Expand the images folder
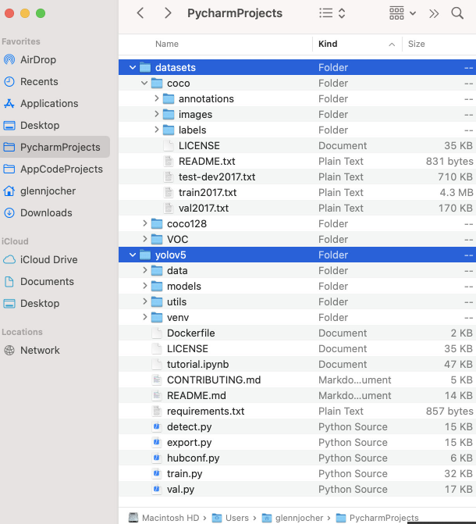This screenshot has width=476, height=524. pyautogui.click(x=156, y=114)
